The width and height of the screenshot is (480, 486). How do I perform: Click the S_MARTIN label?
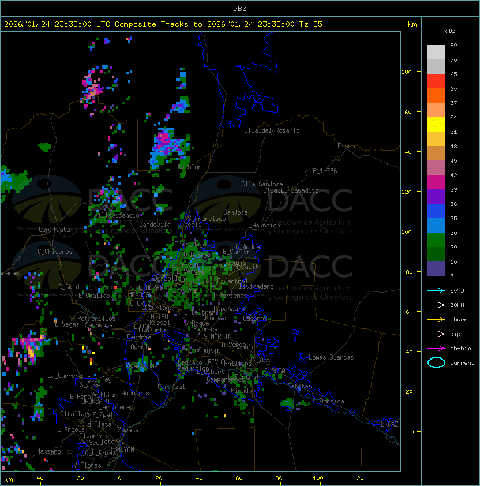pos(217,337)
